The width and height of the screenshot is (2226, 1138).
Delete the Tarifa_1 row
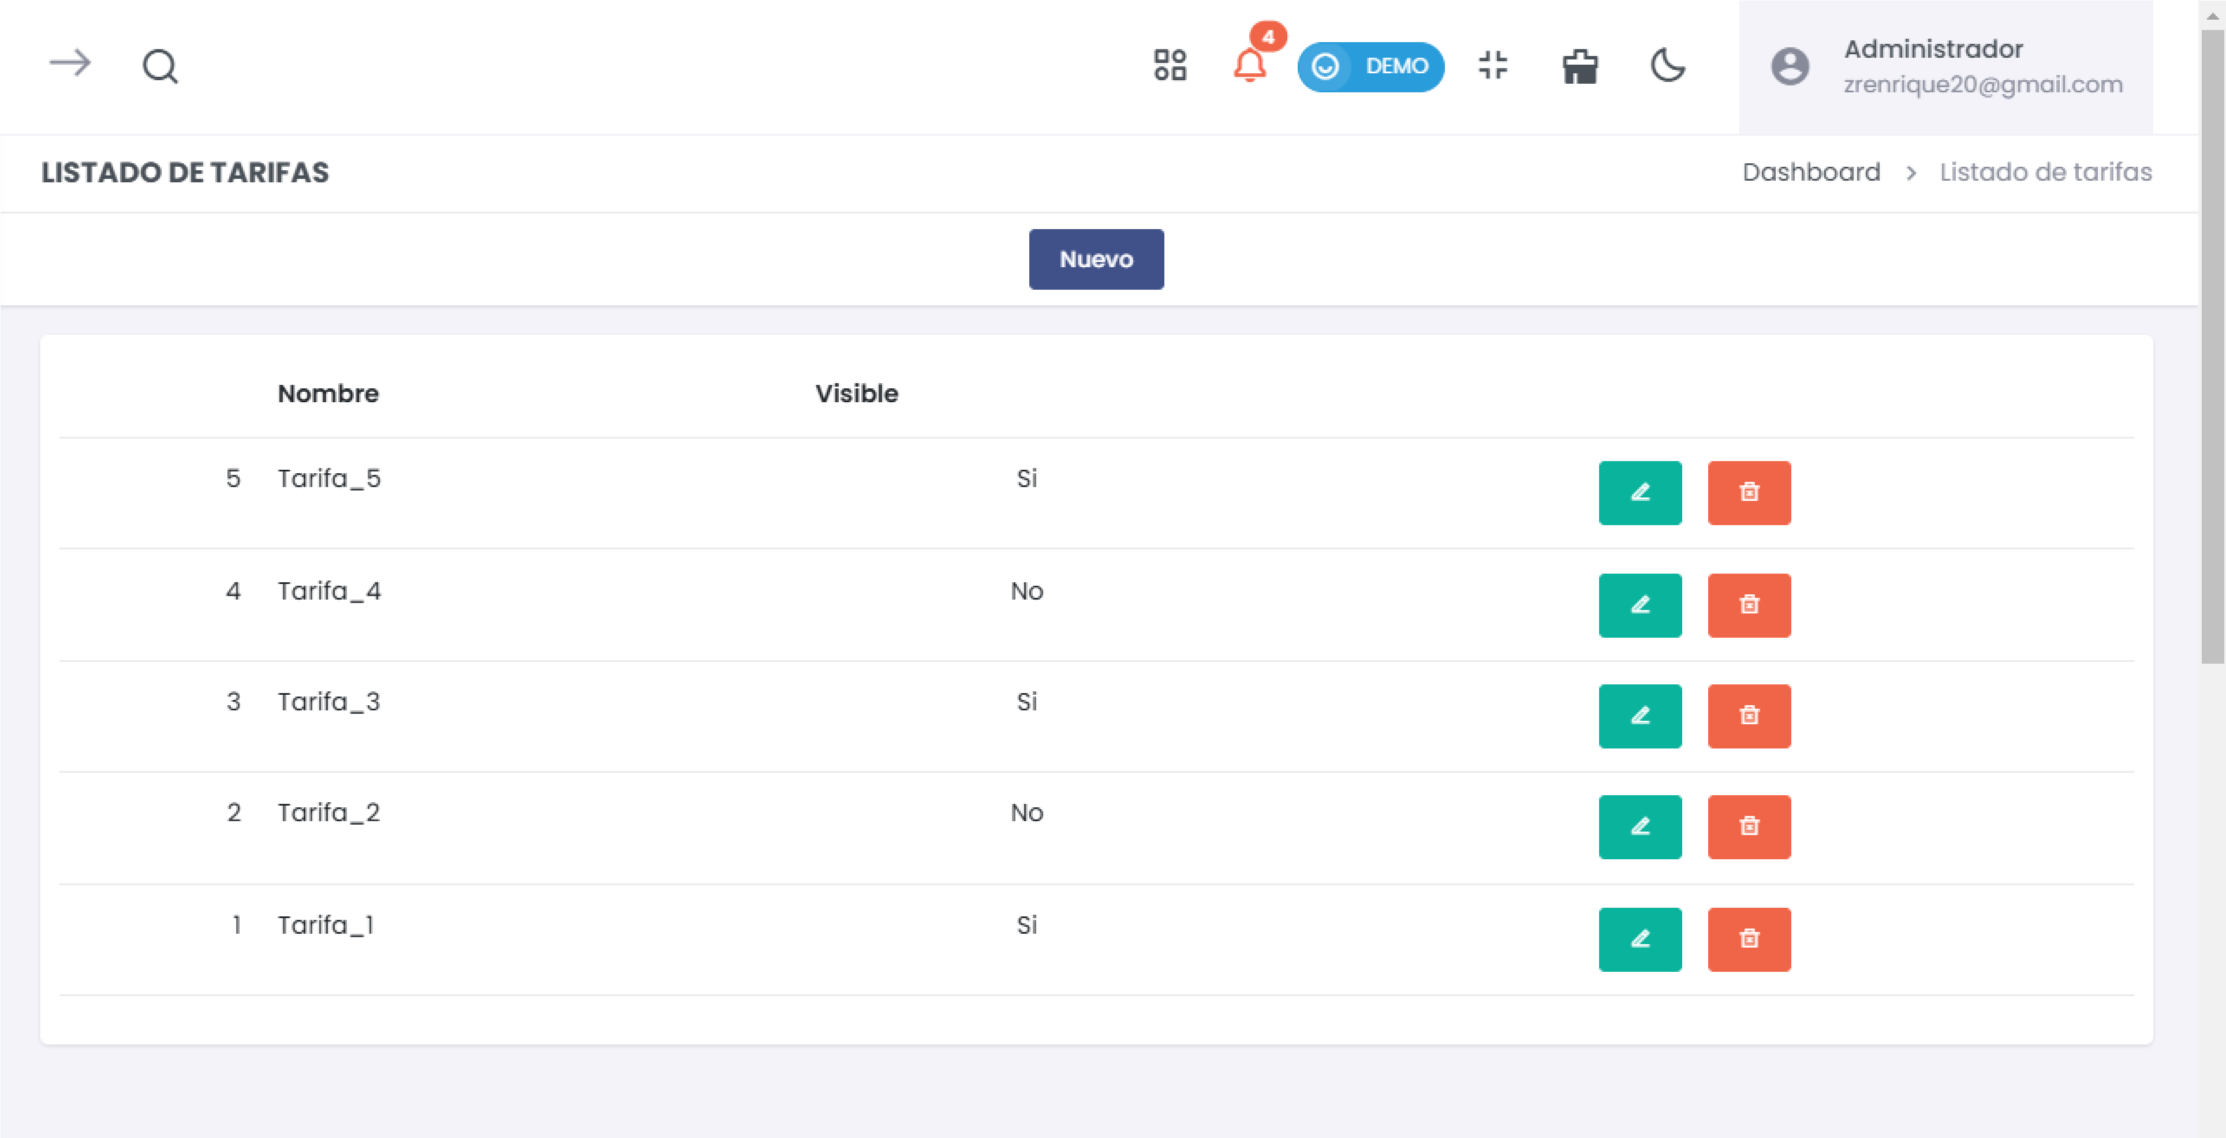(1748, 939)
